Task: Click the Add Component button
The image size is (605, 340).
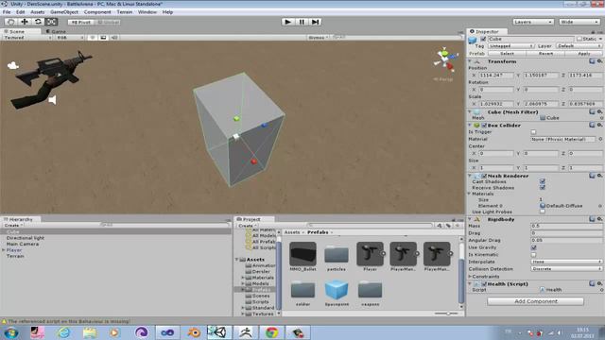Action: tap(535, 301)
